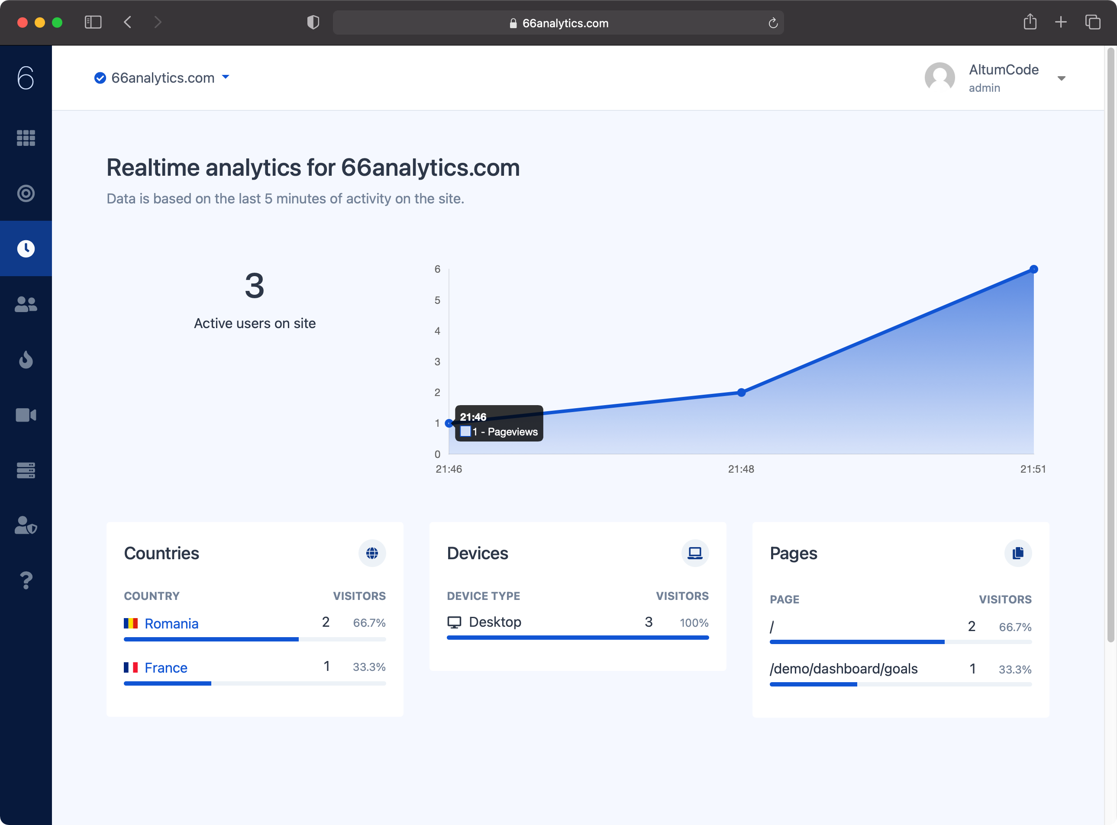This screenshot has width=1117, height=825.
Task: Click the 66analytics logo at top left
Action: coord(26,77)
